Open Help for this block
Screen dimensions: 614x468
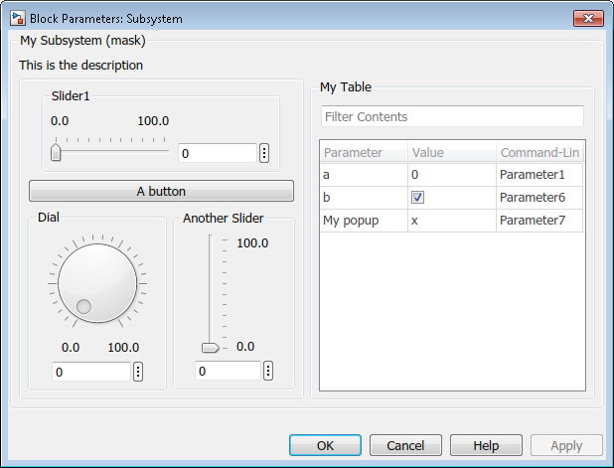click(x=486, y=445)
